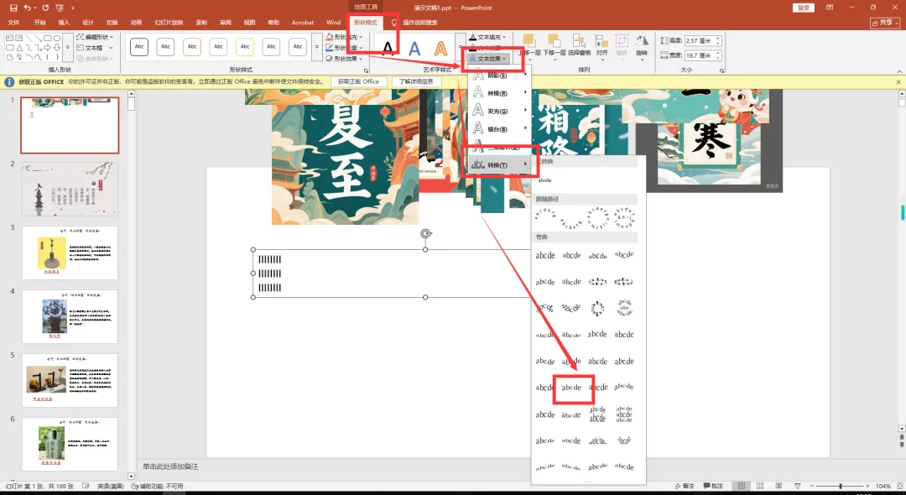Viewport: 906px width, 495px height.
Task: Open the 设计 ribbon tab
Action: pos(88,23)
